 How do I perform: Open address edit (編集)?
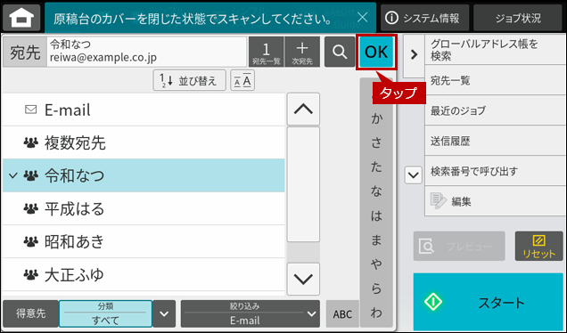[495, 201]
